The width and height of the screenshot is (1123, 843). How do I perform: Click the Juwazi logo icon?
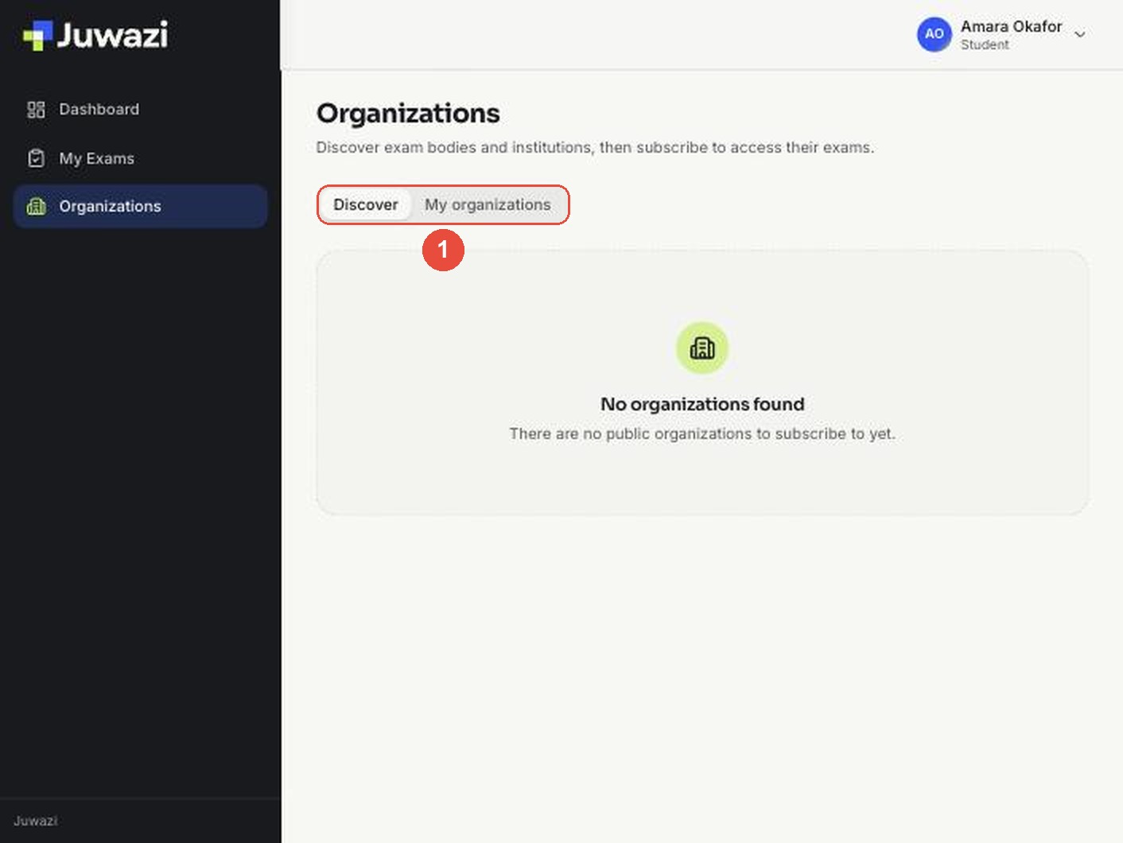pos(37,35)
